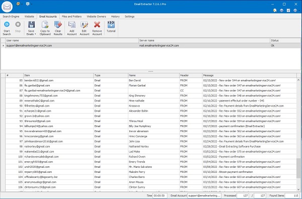This screenshot has height=199, width=302.
Task: Sort results by Message column header
Action: [x=250, y=75]
